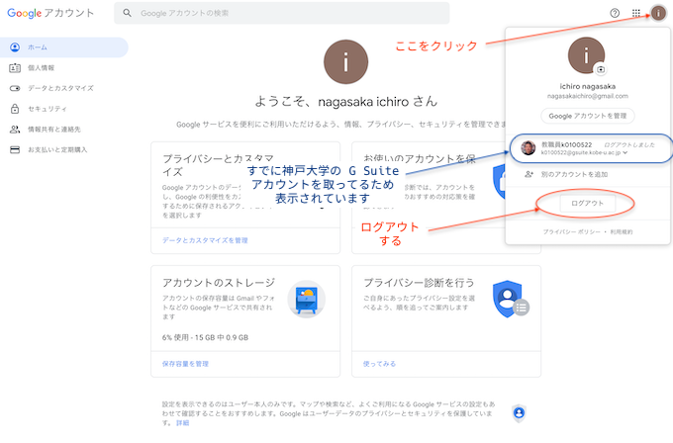The image size is (673, 443).
Task: Click the search magnifier icon
Action: pos(127,13)
